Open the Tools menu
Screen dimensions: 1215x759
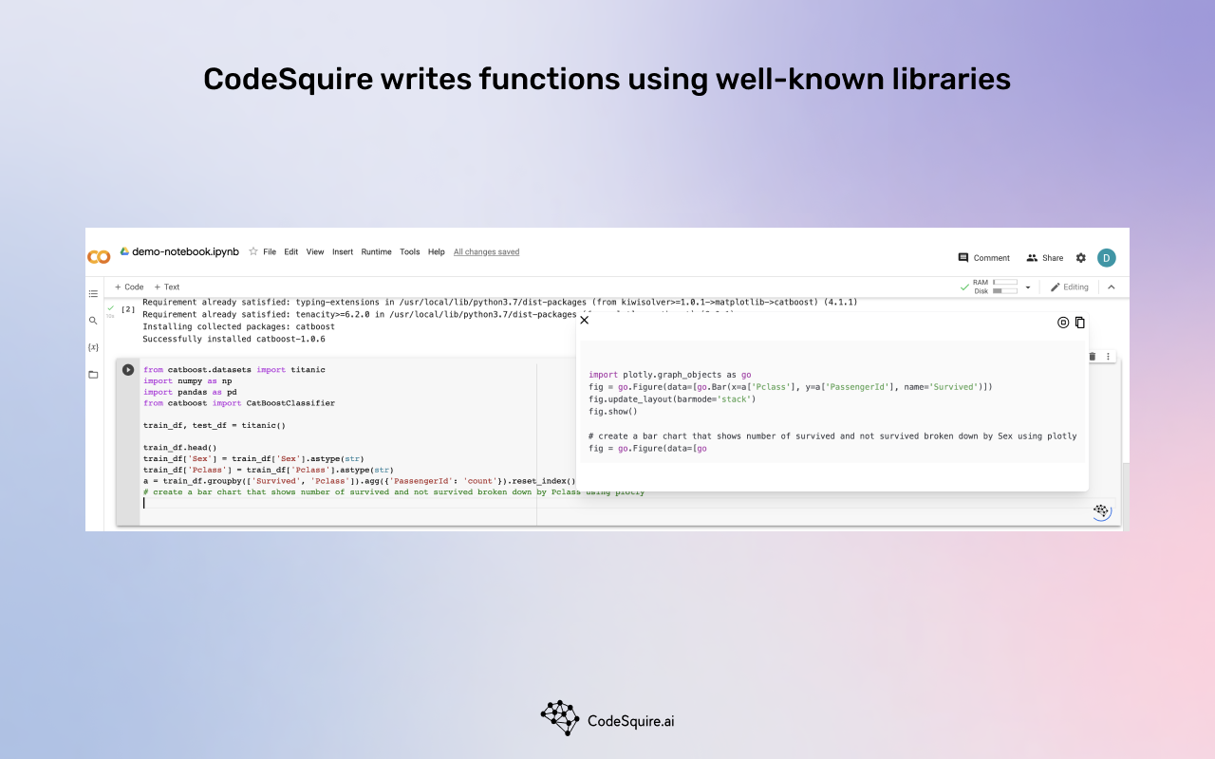tap(410, 252)
